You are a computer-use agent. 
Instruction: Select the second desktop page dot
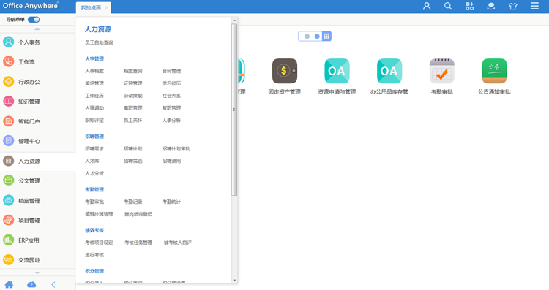click(x=317, y=37)
